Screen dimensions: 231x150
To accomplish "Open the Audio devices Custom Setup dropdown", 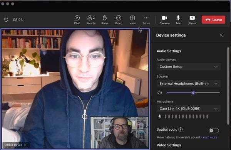I will [188, 67].
